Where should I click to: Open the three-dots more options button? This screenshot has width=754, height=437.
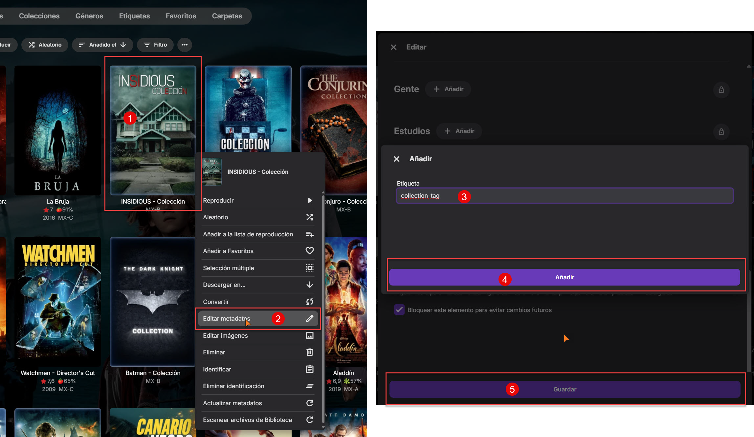point(185,45)
